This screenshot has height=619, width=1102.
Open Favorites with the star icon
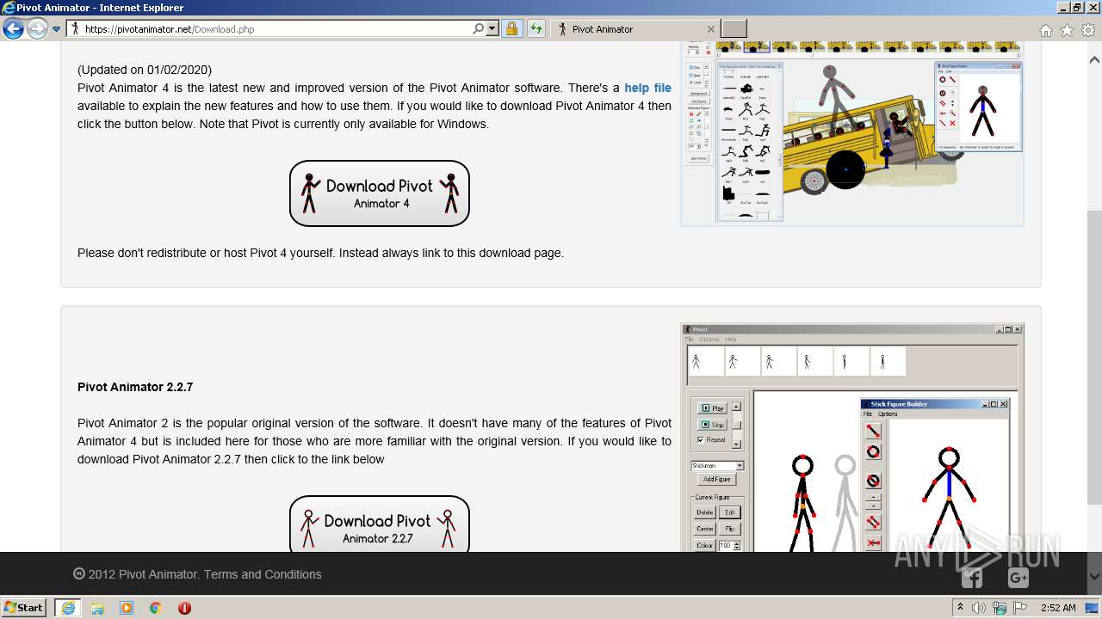(1067, 30)
